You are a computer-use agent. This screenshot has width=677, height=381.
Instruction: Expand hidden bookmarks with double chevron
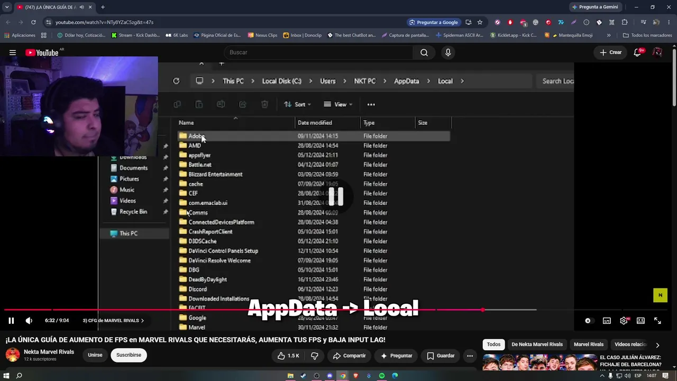coord(609,35)
